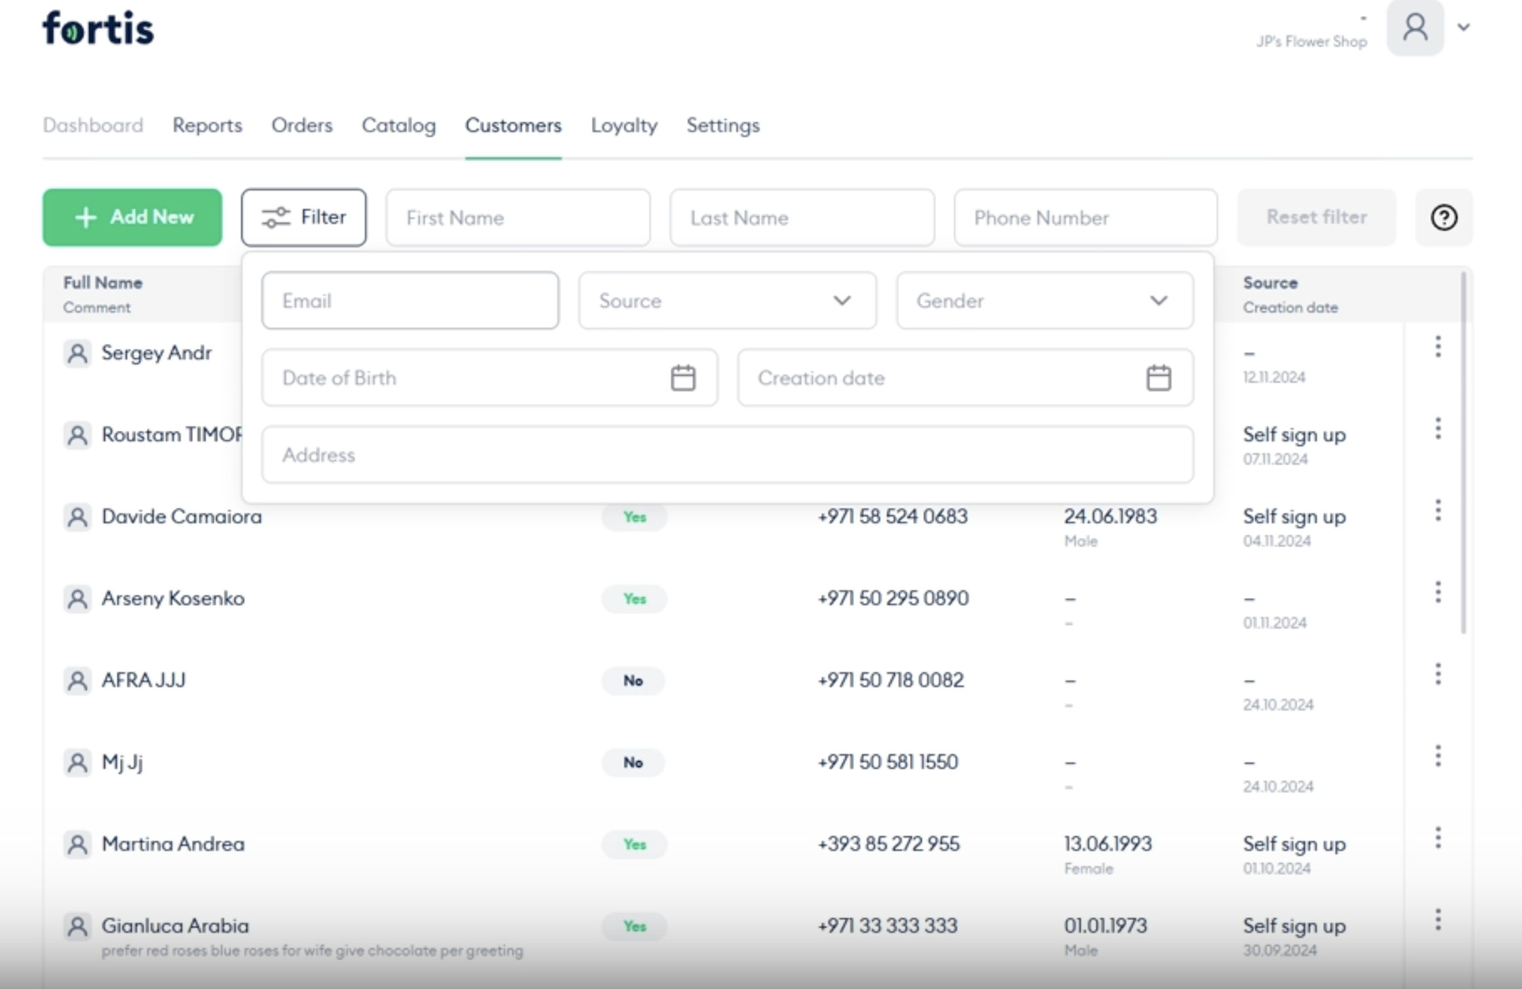Collapse the Filter panel button
Screen dimensions: 1522x989
pyautogui.click(x=303, y=217)
